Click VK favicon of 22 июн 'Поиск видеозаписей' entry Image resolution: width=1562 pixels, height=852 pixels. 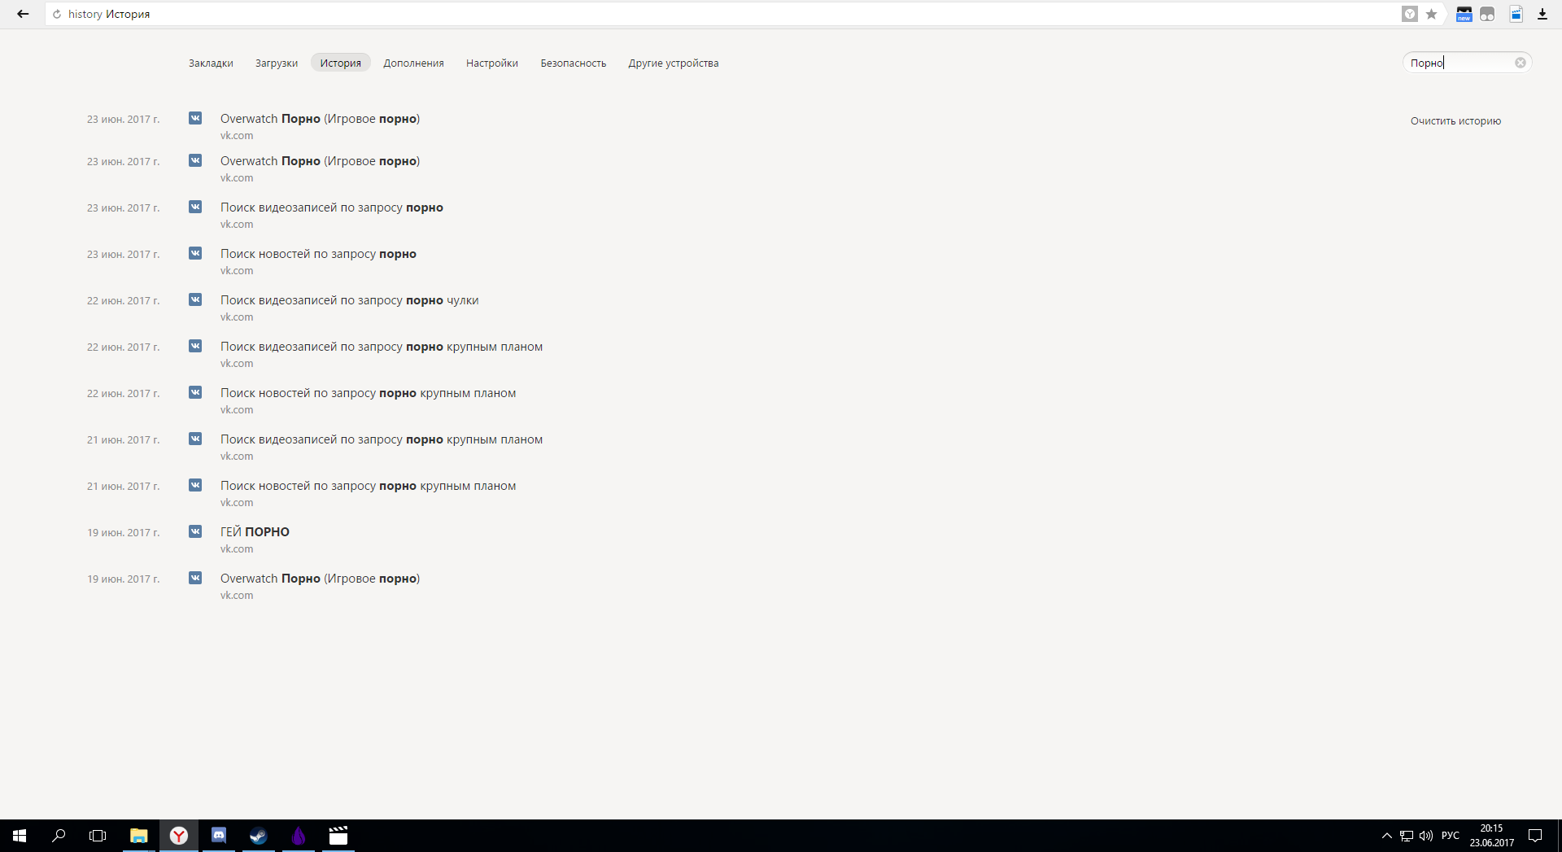point(195,346)
